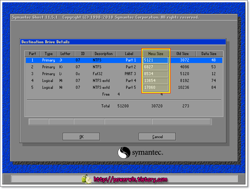
Task: Click data size value '84'
Action: coord(214,87)
